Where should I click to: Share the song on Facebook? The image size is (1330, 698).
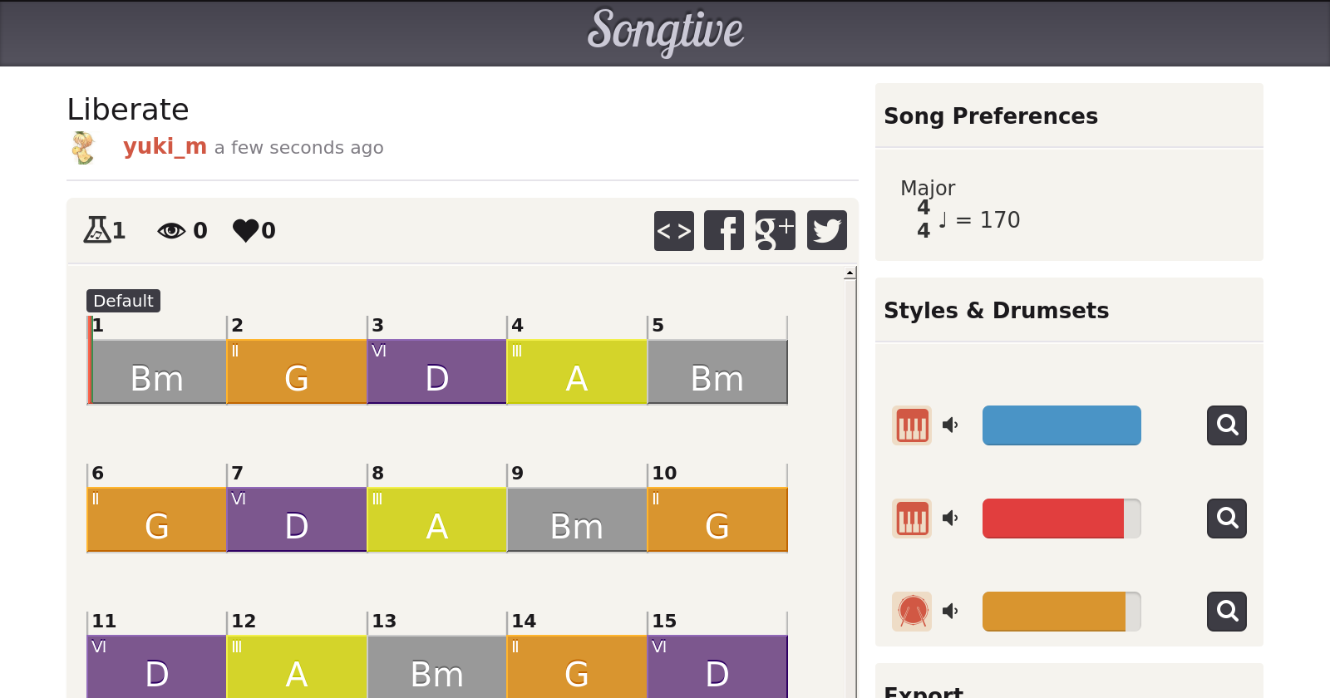point(724,230)
